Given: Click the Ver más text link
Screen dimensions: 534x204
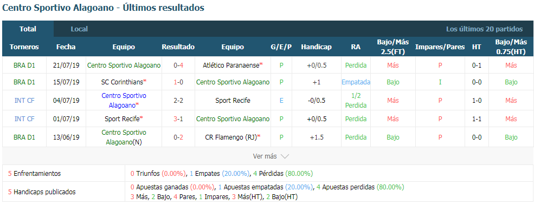Looking at the screenshot, I should click(265, 156).
